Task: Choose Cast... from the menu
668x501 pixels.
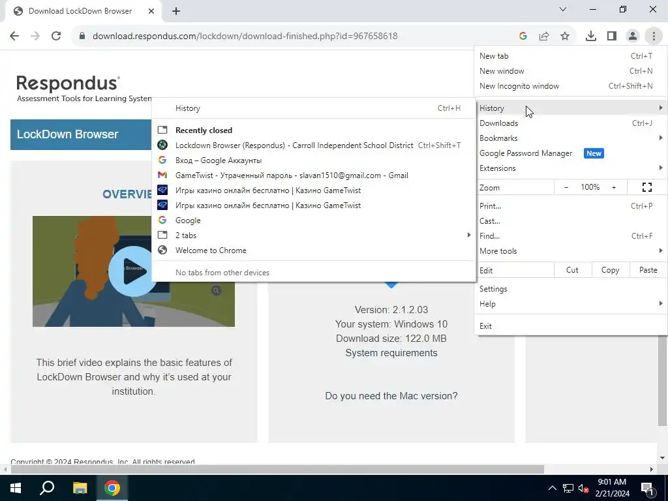Action: pos(571,220)
